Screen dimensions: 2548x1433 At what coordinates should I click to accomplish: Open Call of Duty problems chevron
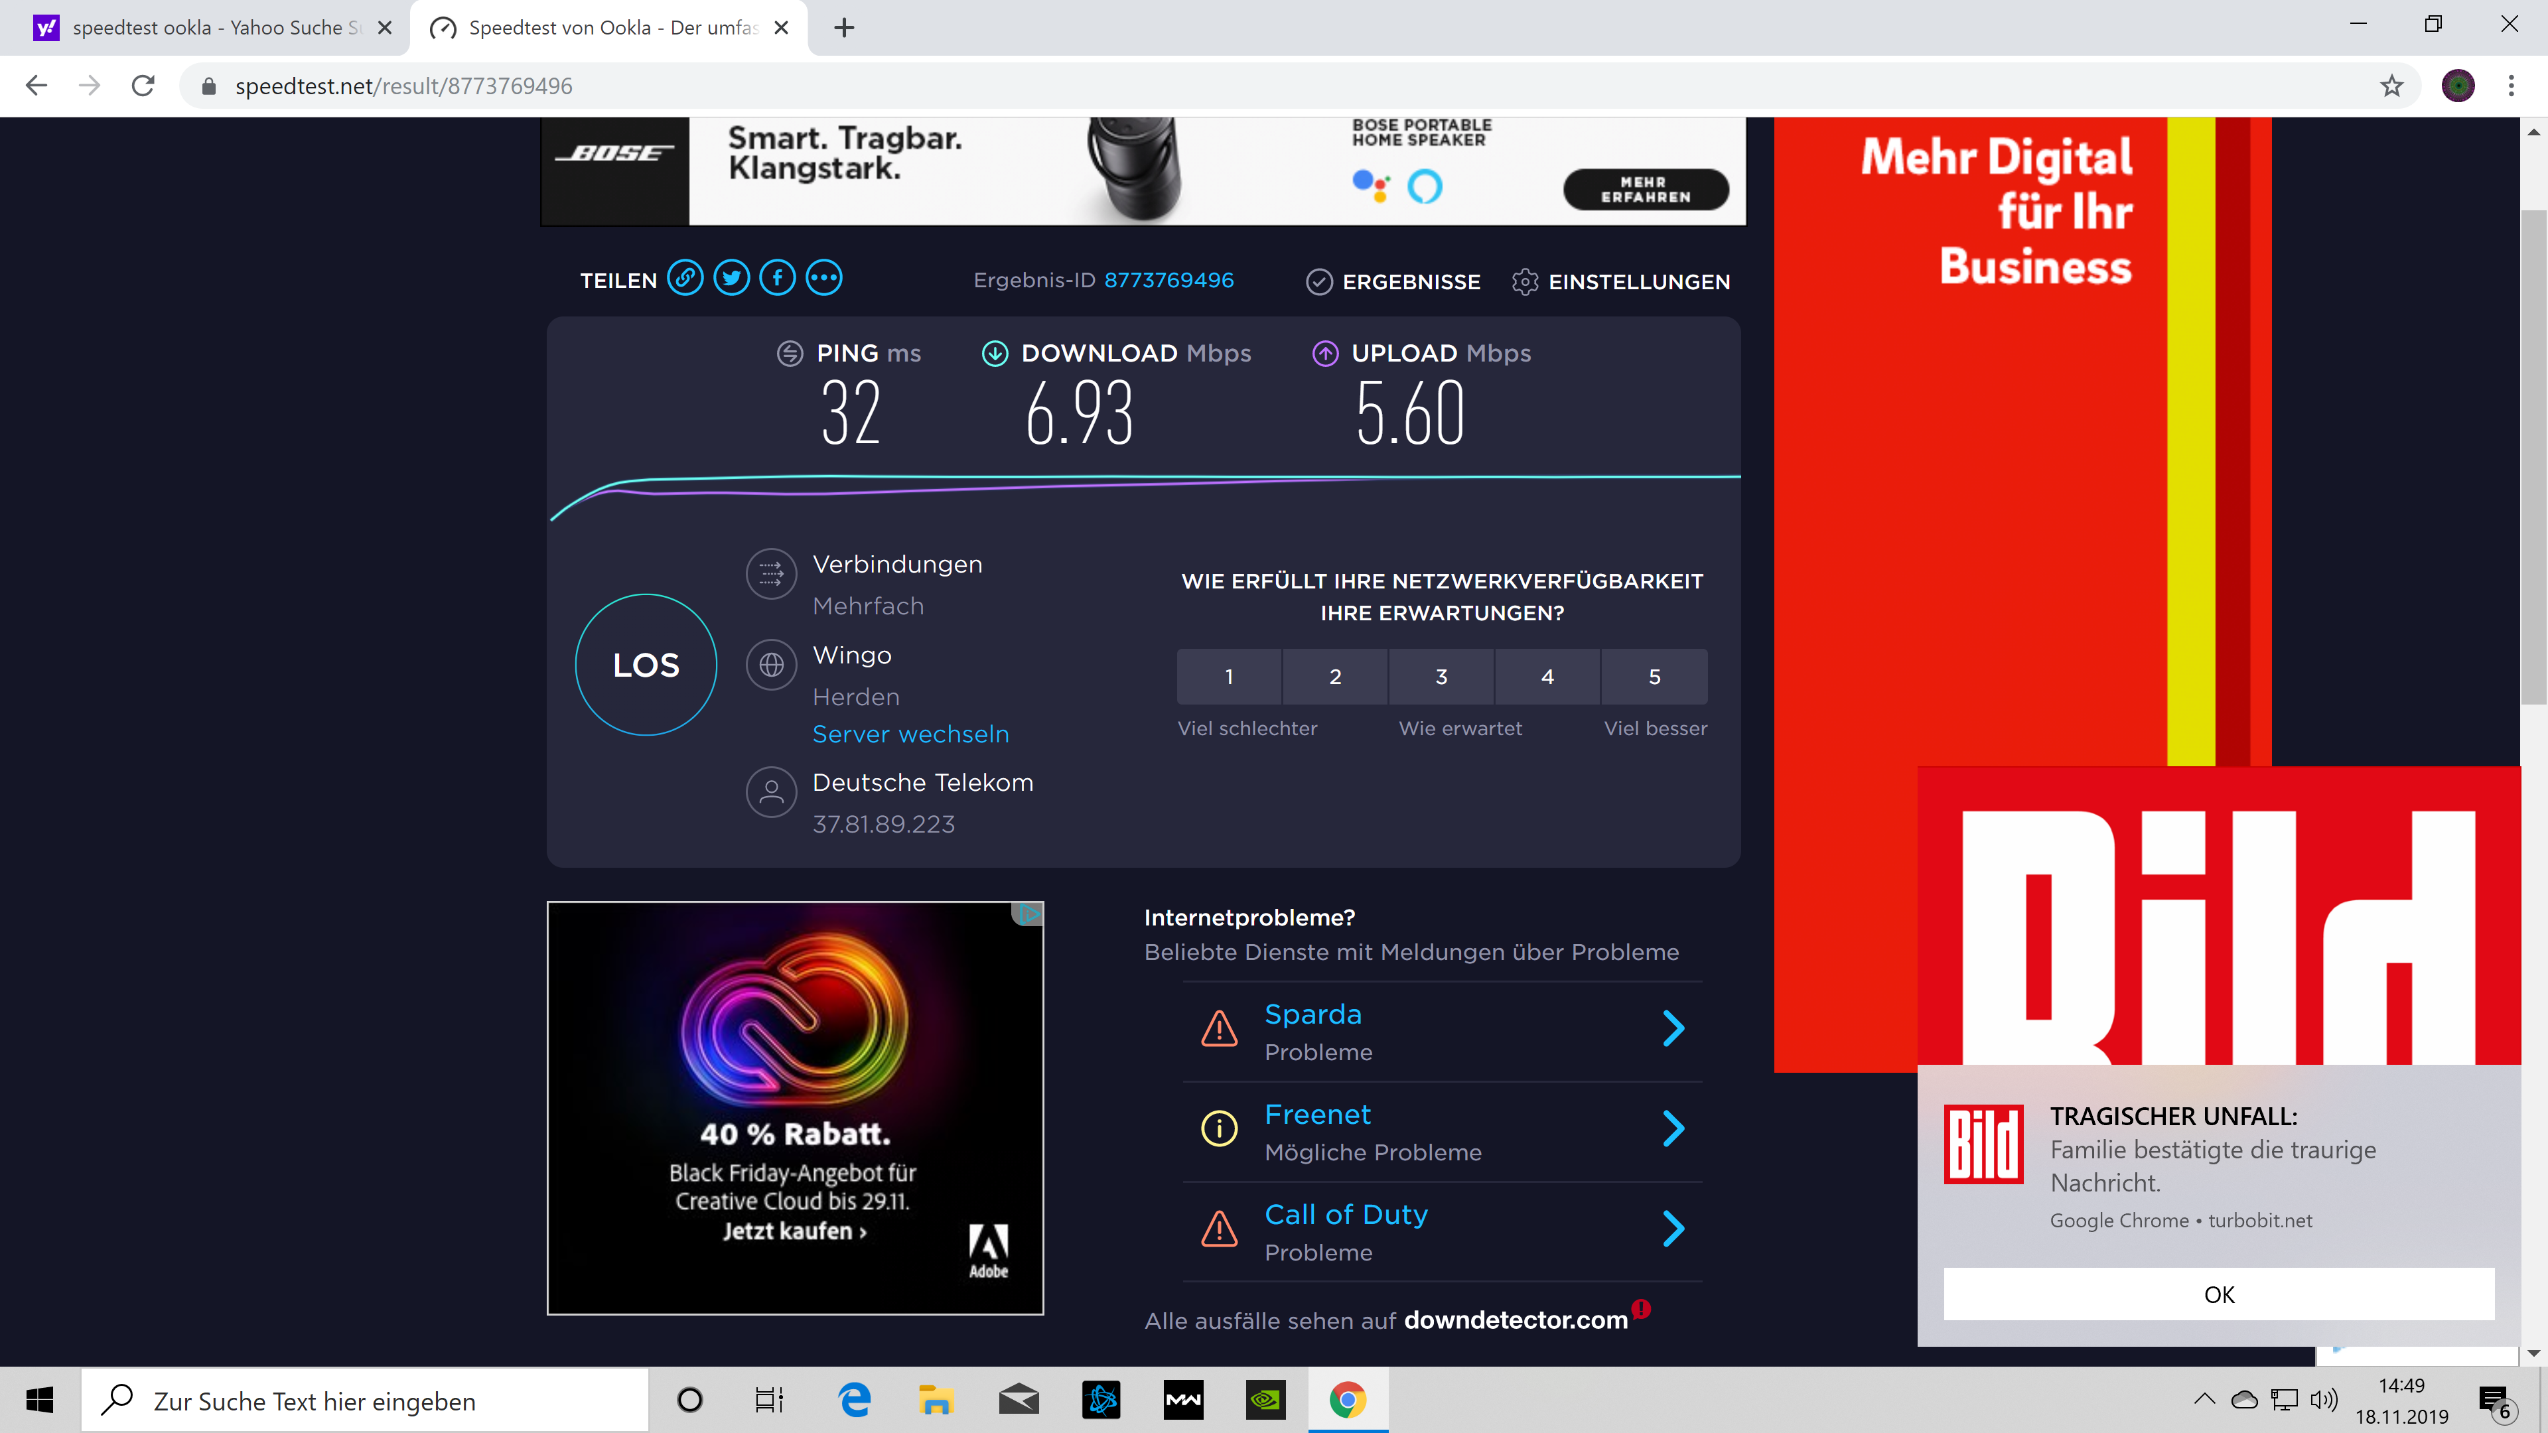[1673, 1229]
